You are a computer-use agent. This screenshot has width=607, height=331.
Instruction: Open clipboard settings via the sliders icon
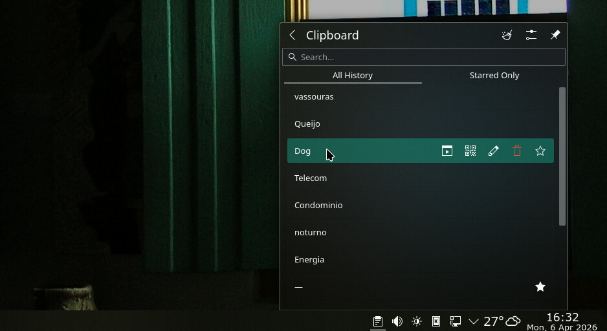coord(531,36)
